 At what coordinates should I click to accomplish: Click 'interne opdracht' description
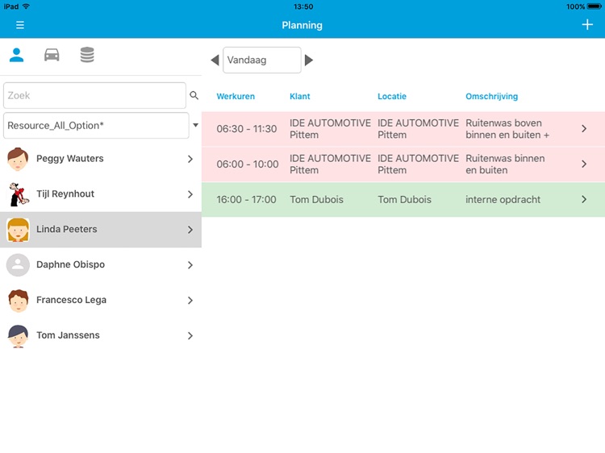pyautogui.click(x=503, y=199)
